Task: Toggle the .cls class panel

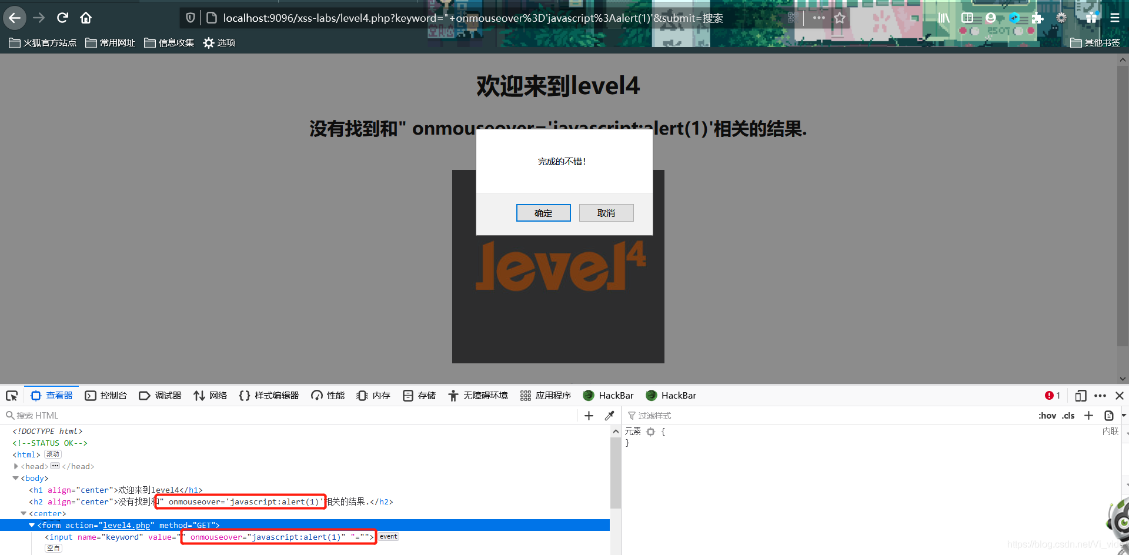Action: point(1068,416)
